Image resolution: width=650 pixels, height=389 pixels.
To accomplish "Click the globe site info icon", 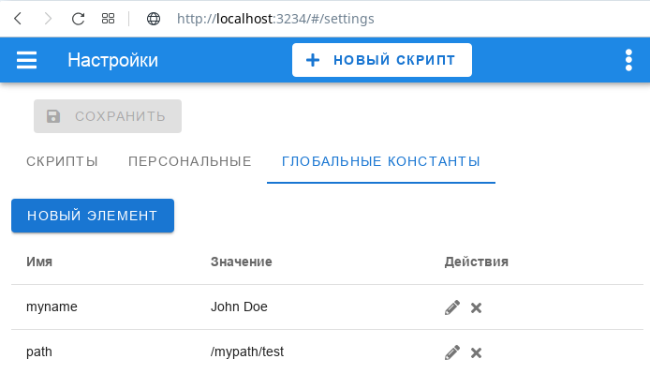I will [154, 19].
